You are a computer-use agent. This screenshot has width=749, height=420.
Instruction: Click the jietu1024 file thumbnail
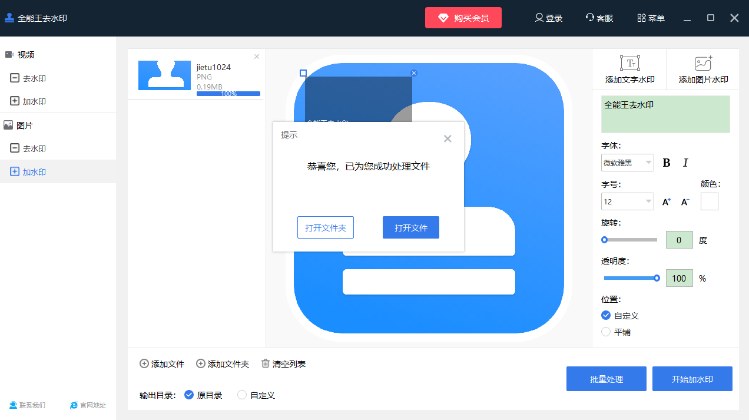(x=164, y=75)
